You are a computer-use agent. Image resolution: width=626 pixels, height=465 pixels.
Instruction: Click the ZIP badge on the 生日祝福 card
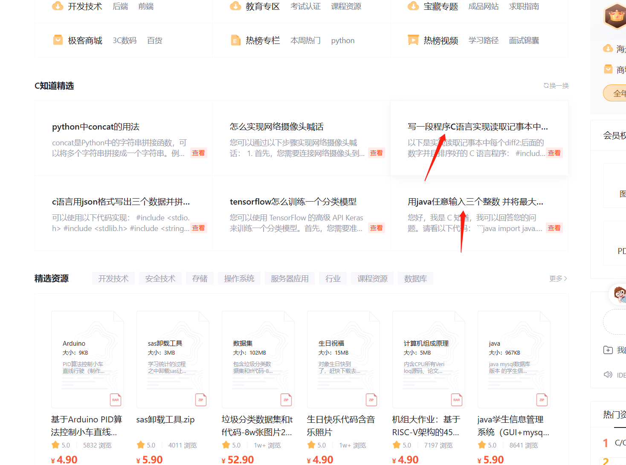(x=371, y=399)
